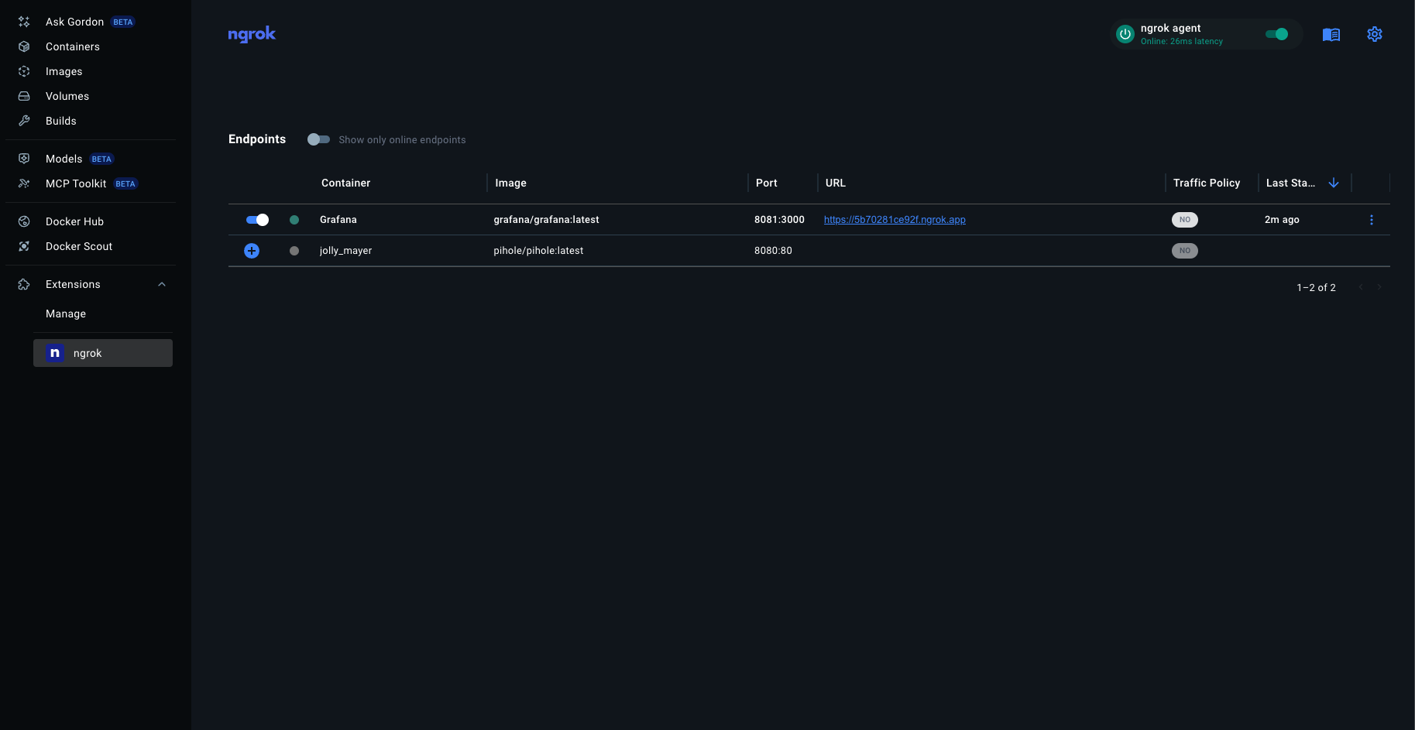
Task: Click the jolly_mayer container name
Action: pyautogui.click(x=345, y=251)
